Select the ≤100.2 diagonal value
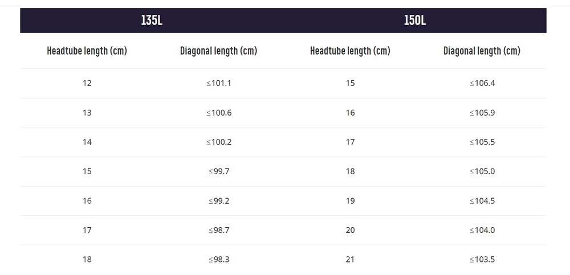 pos(219,142)
